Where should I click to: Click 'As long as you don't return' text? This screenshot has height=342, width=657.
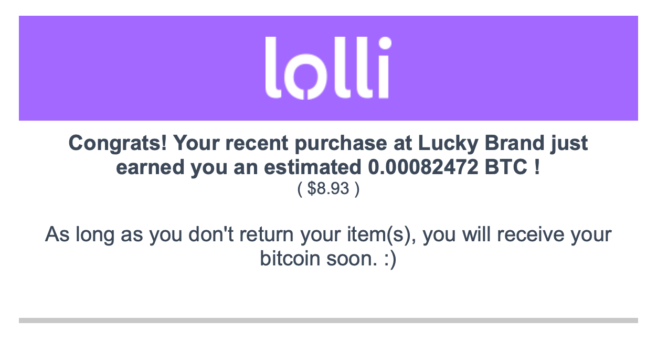170,234
